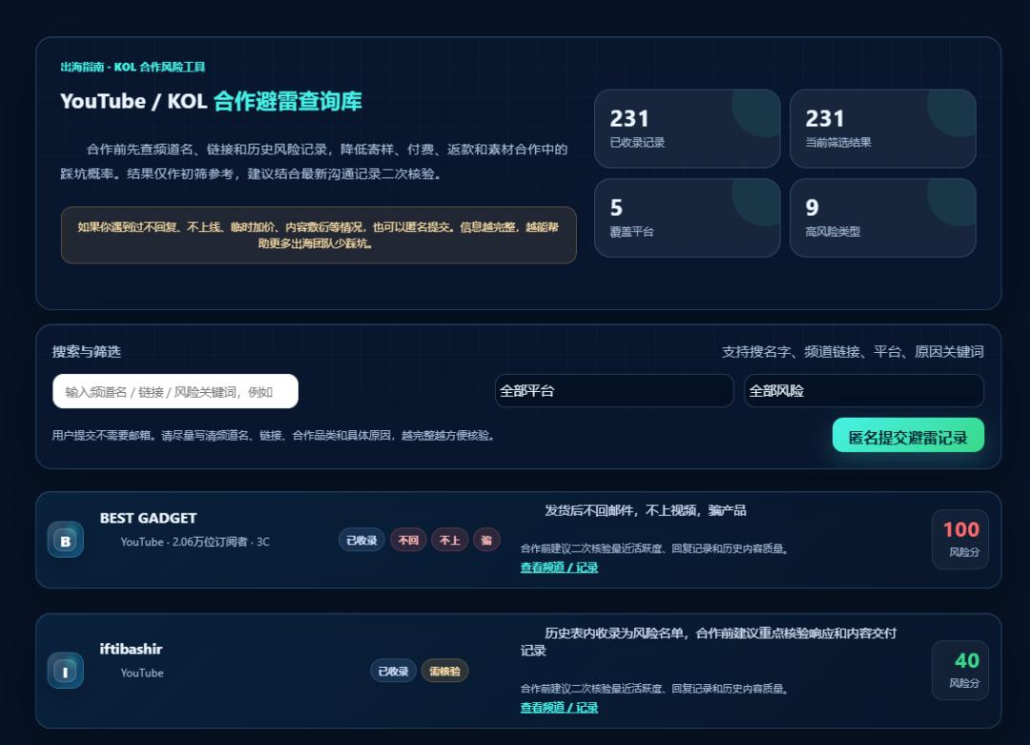The height and width of the screenshot is (745, 1030).
Task: Click the yellow anonymous submission notice box
Action: (x=319, y=236)
